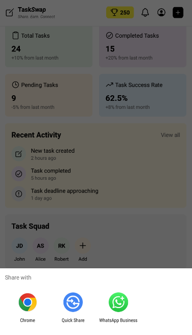
Task: Tap the black plus button in header
Action: [x=178, y=12]
